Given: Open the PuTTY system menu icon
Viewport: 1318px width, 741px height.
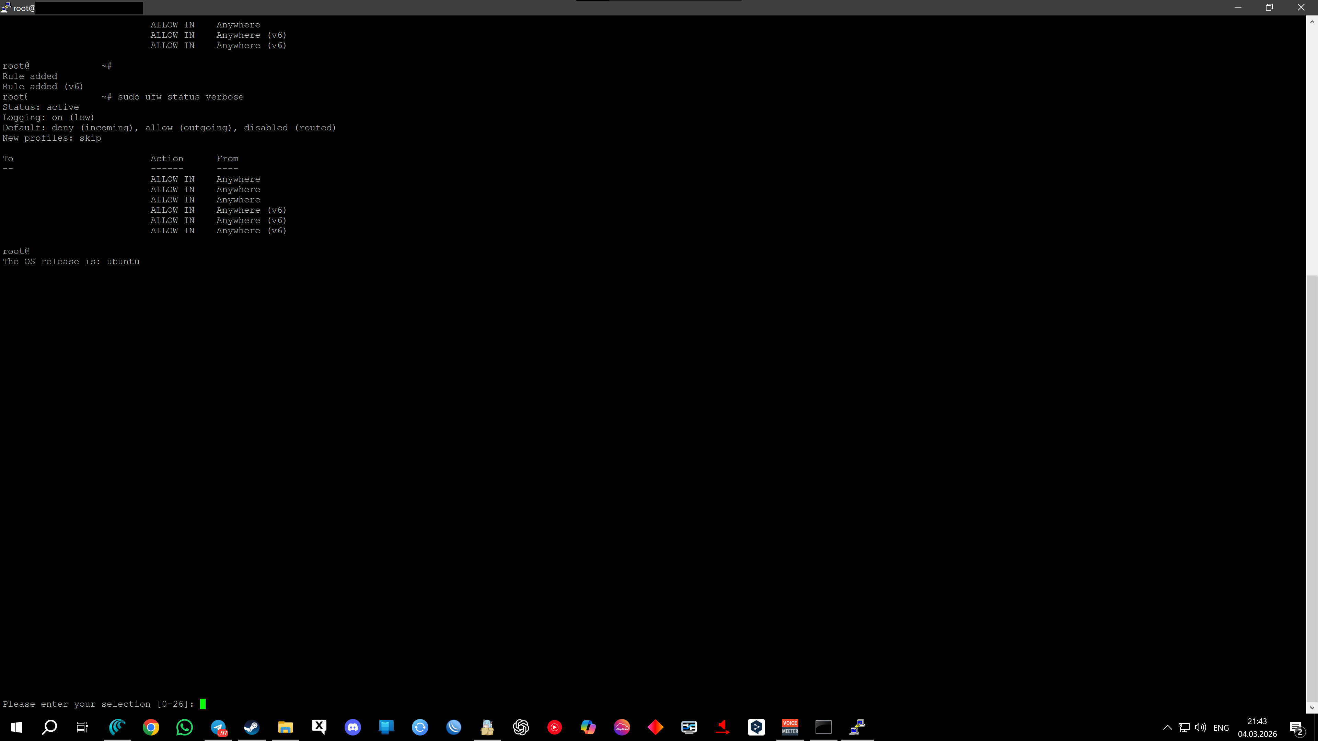Looking at the screenshot, I should click(x=6, y=7).
